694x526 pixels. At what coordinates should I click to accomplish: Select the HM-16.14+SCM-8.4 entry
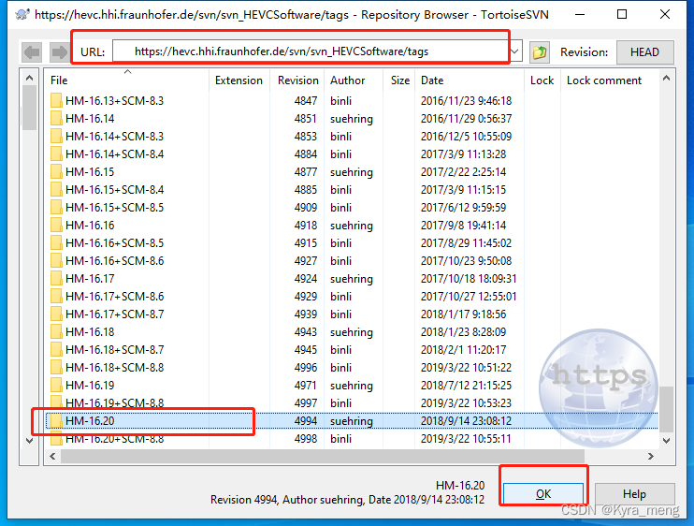click(x=115, y=153)
